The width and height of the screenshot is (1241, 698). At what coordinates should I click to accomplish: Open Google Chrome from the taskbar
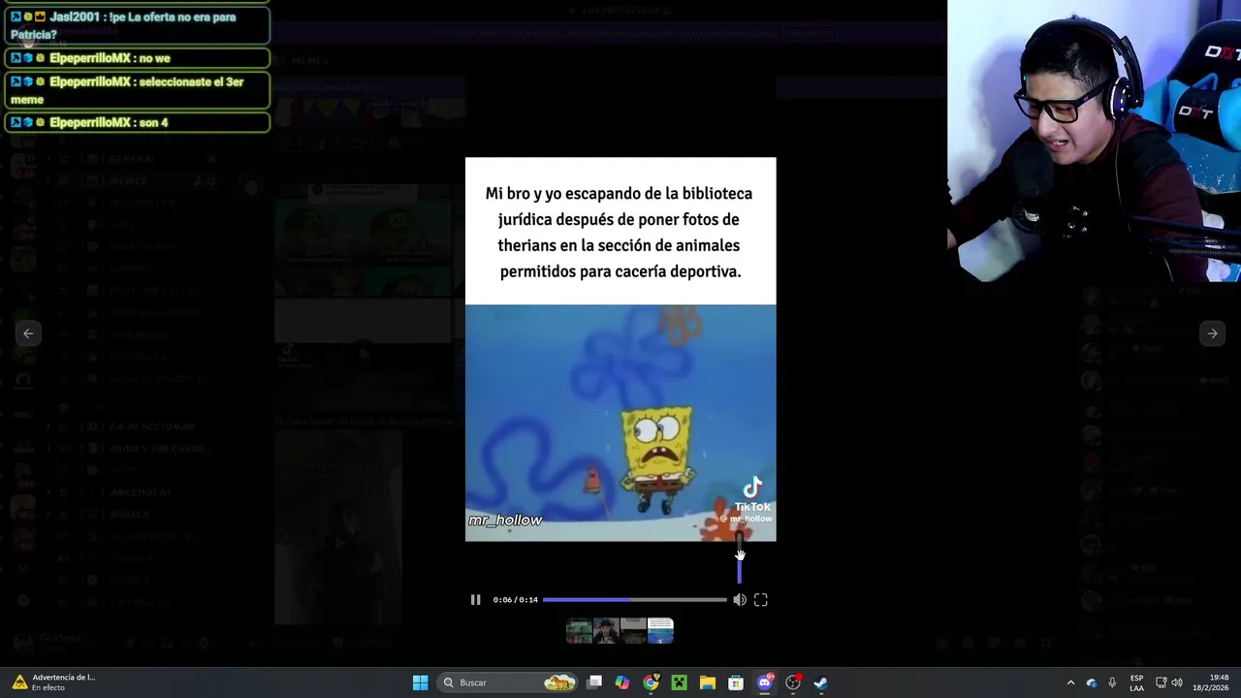tap(651, 682)
